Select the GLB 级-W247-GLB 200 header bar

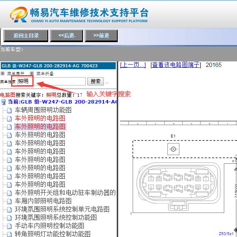tap(58, 66)
